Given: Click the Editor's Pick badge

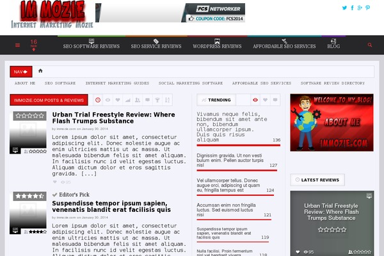Looking at the screenshot, I should [x=71, y=195].
